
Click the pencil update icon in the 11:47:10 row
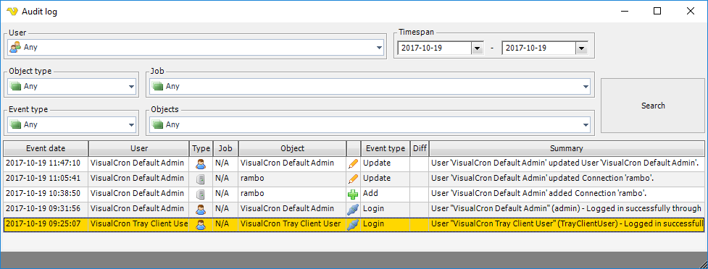coord(353,164)
